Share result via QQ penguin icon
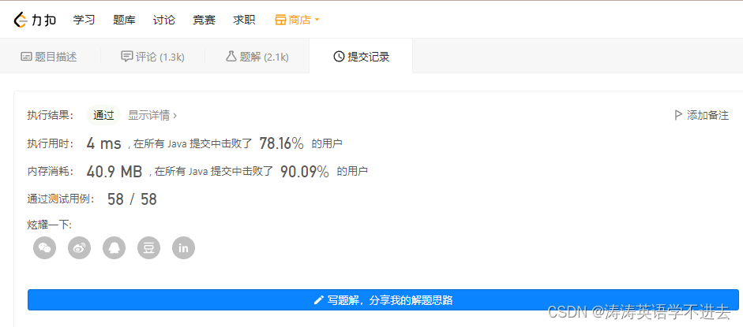 [x=114, y=248]
